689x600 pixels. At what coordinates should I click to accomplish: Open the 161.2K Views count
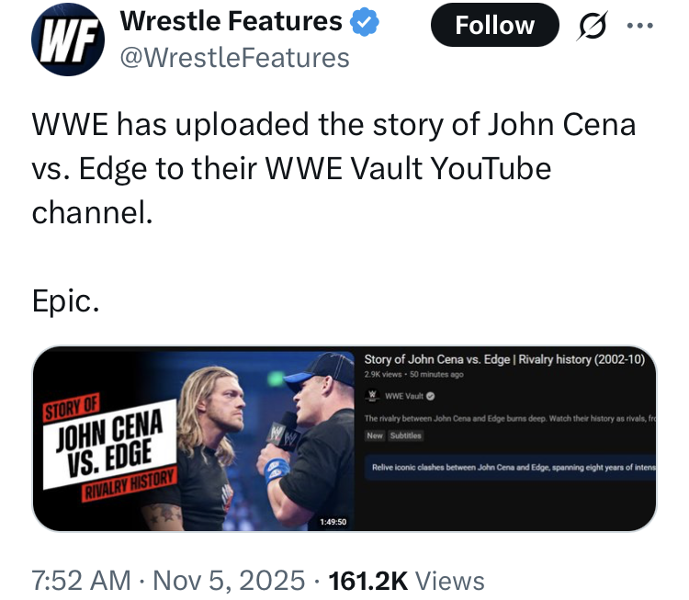407,580
